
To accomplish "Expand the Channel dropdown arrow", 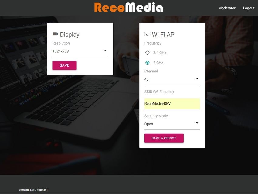I will pos(197,78).
